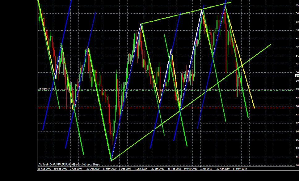This screenshot has width=299, height=181.
Task: Click the highest peak near 23 Apr 2010
Action: click(225, 5)
